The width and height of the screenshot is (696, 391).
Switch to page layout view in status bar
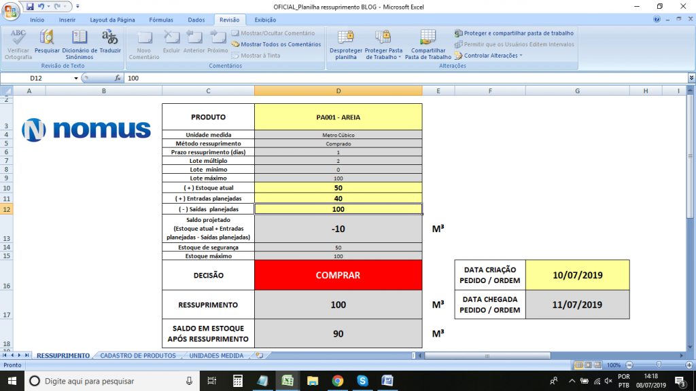[x=589, y=365]
